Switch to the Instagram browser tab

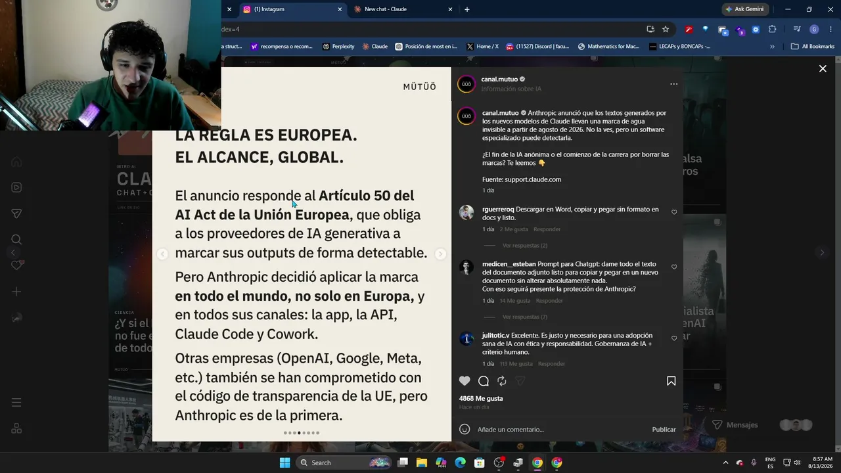pyautogui.click(x=291, y=9)
